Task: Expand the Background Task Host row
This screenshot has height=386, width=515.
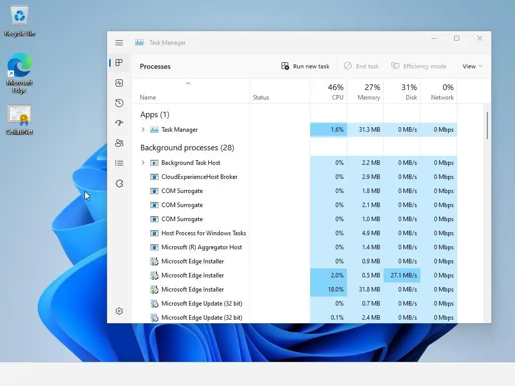Action: click(x=143, y=162)
